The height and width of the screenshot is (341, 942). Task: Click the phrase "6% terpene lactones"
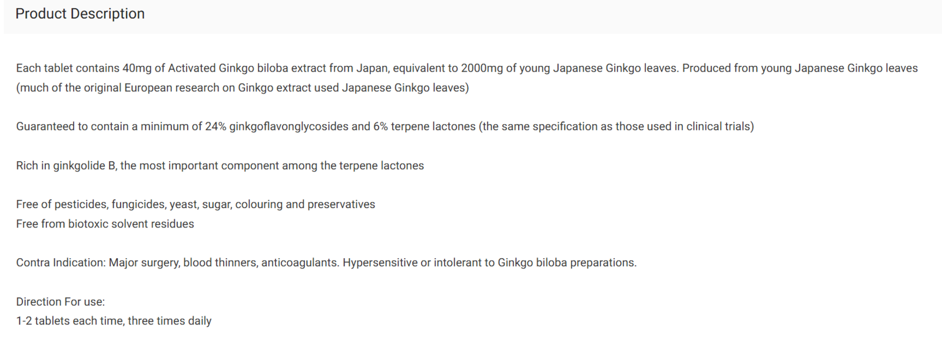coord(424,126)
